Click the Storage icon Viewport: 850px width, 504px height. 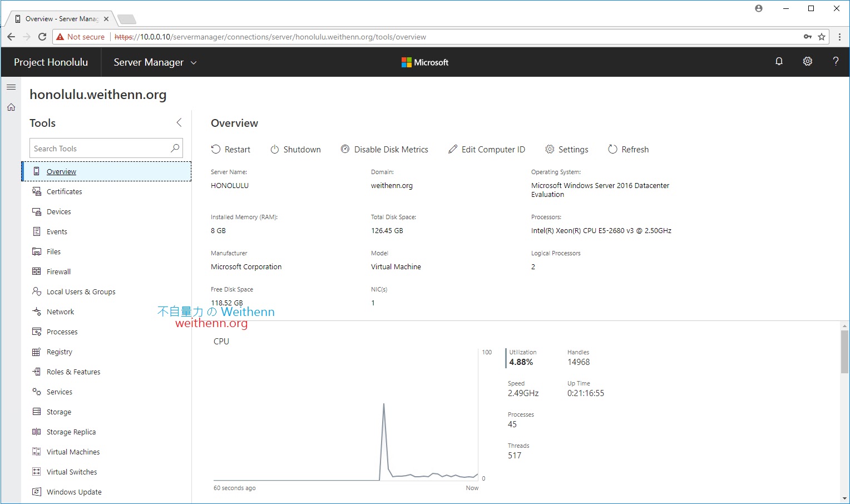37,412
